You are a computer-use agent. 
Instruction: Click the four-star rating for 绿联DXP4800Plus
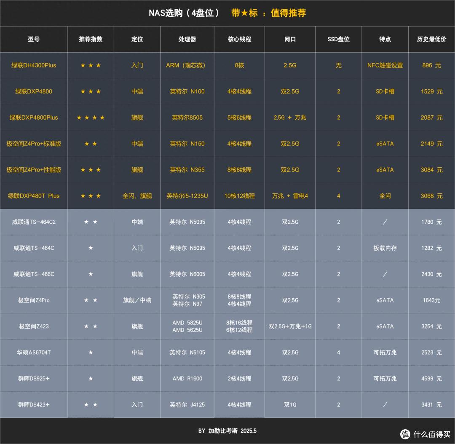[x=91, y=118]
